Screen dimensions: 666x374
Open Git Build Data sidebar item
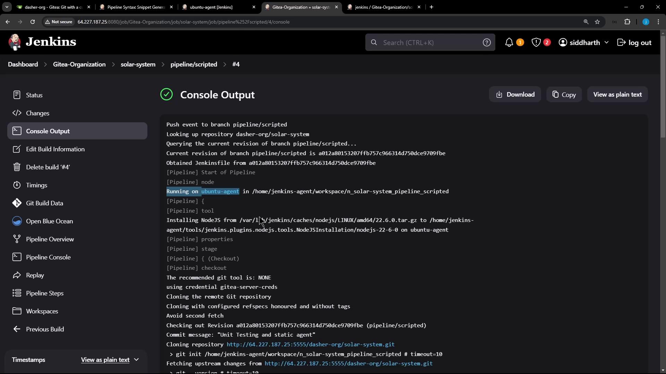pos(44,203)
